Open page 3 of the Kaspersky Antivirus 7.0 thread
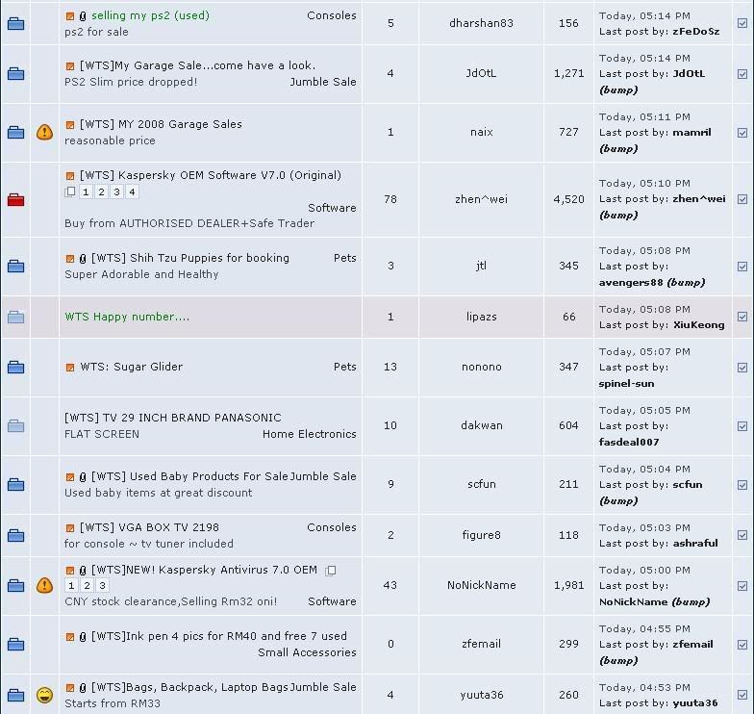 coord(102,586)
